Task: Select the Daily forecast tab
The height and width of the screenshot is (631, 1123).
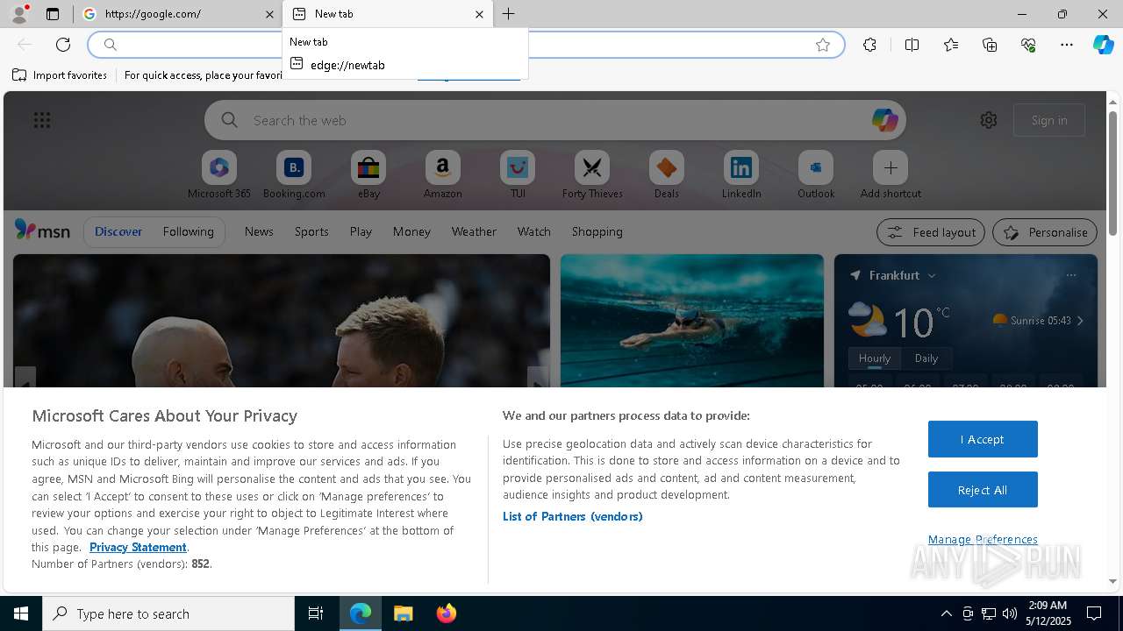Action: 926,358
